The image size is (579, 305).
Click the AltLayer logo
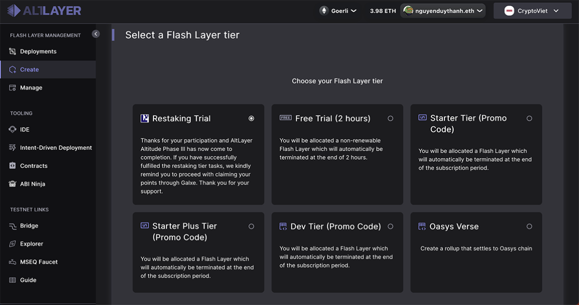point(44,10)
